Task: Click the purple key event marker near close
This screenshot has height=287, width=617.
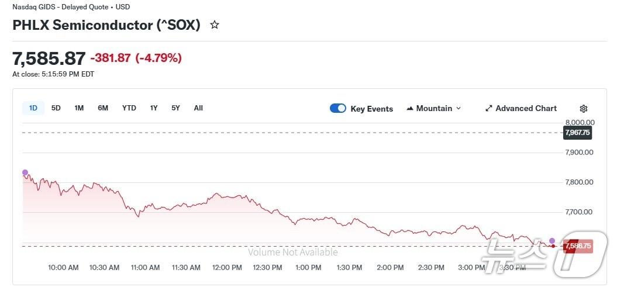Action: (x=552, y=241)
